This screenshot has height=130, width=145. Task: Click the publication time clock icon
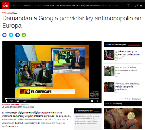pos(3,107)
